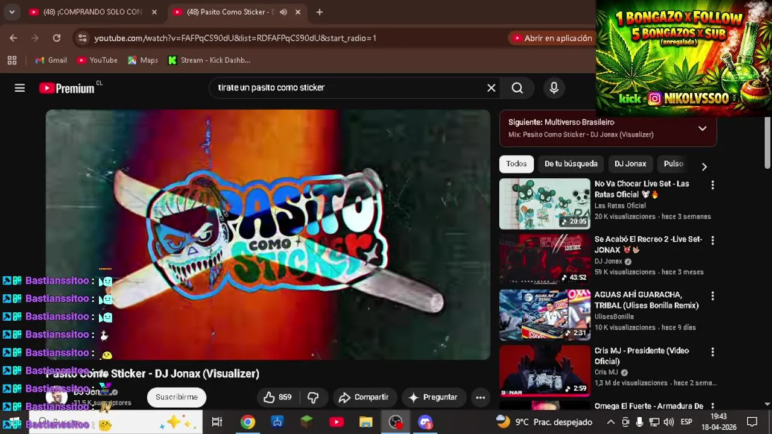Mute the Pasito Como Sticker tab audio
772x434 pixels.
coord(283,12)
